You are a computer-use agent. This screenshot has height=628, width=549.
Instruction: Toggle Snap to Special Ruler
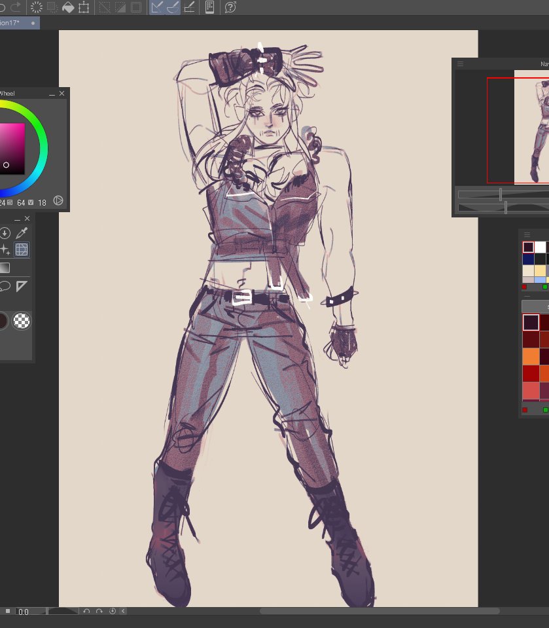tap(173, 7)
